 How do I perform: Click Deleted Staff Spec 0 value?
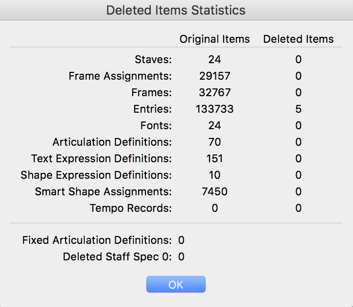pos(181,256)
